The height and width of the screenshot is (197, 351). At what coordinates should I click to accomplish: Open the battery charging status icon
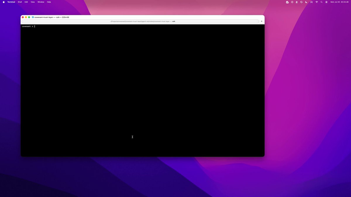coord(311,2)
